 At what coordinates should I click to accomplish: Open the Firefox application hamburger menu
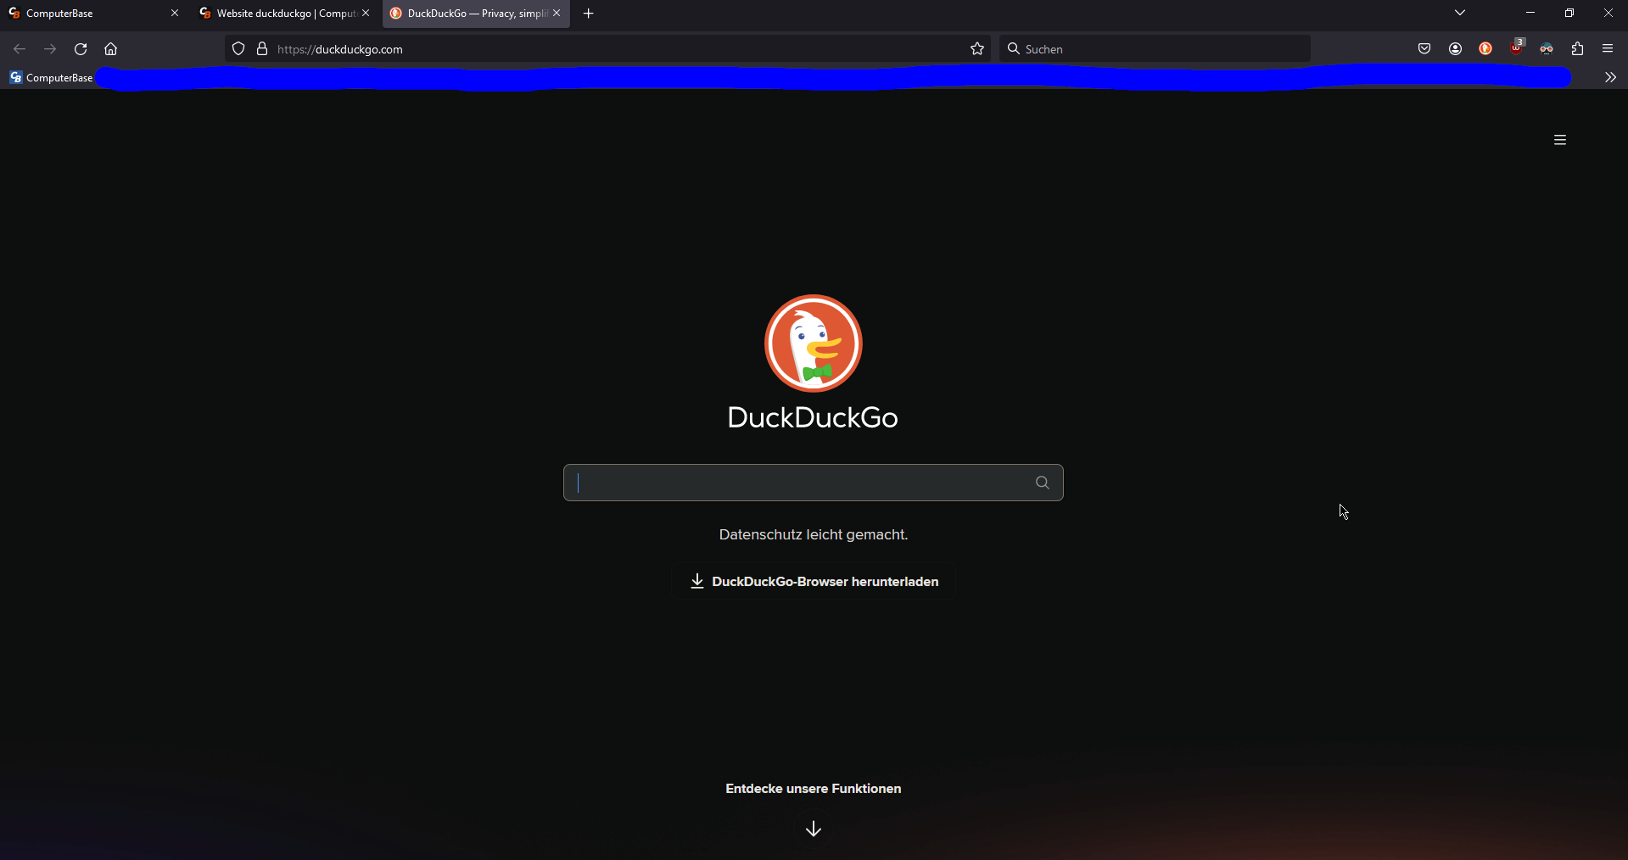pos(1608,49)
